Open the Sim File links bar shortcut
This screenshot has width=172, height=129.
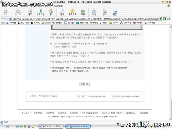click(126, 23)
